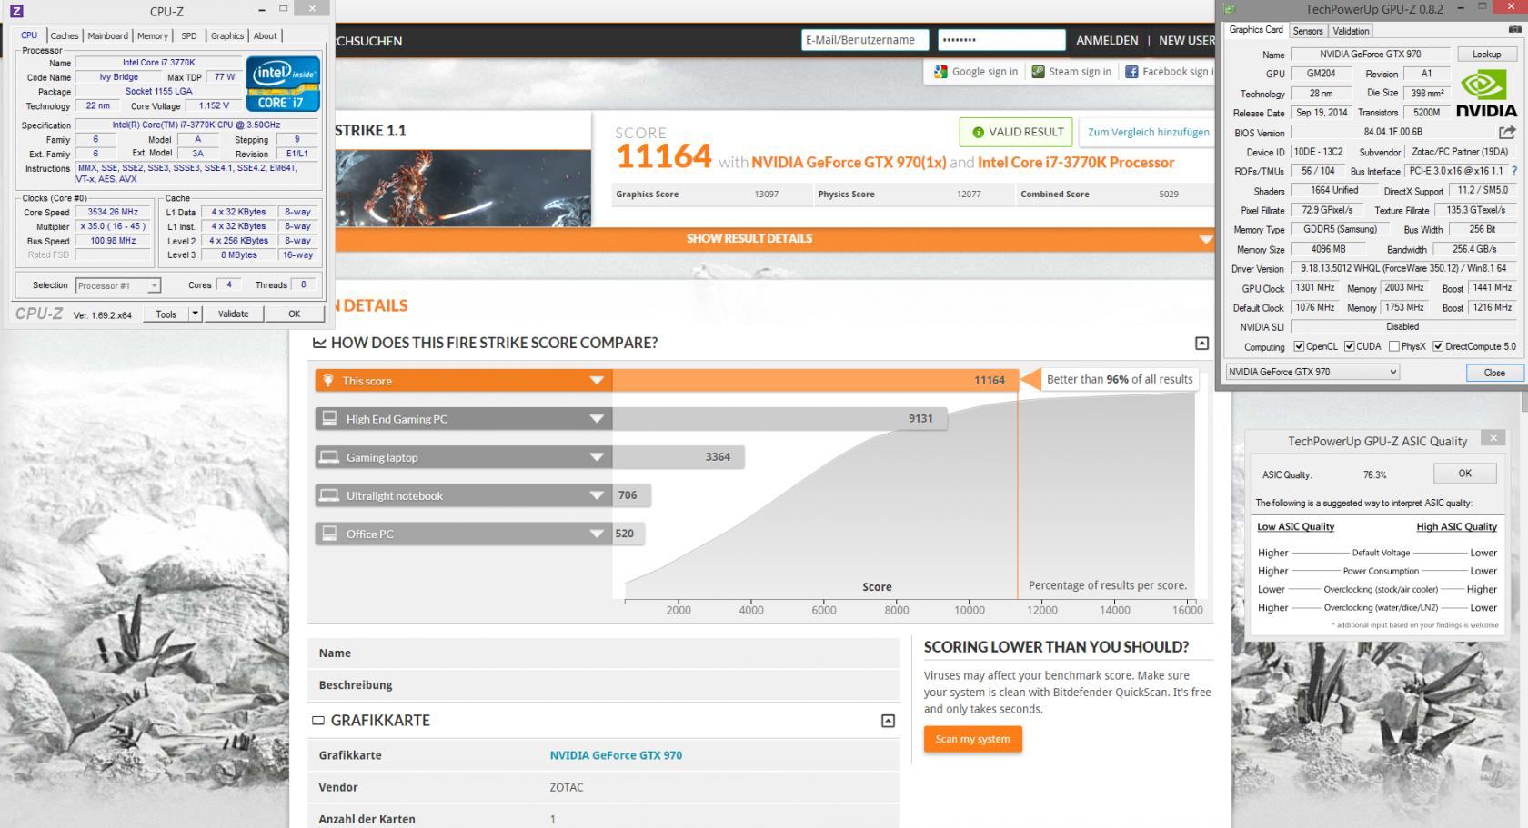The height and width of the screenshot is (828, 1528).
Task: Expand the This score row arrow
Action: (x=597, y=381)
